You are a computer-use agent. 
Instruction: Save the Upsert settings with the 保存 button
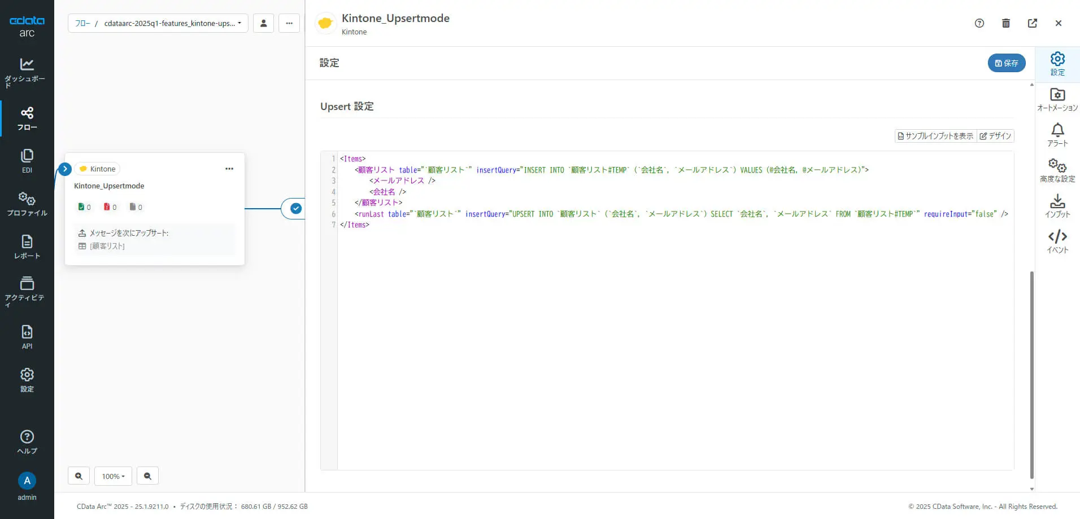point(1006,63)
